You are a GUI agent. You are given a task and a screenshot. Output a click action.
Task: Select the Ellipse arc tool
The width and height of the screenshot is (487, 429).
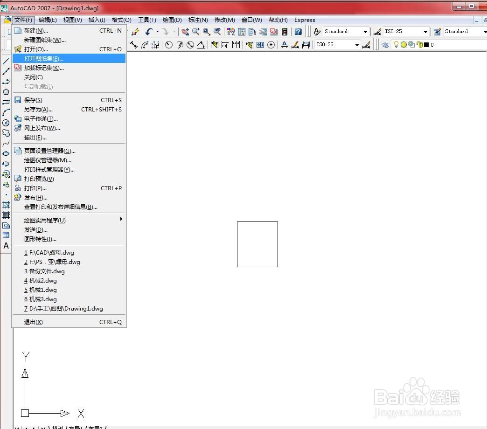point(6,164)
